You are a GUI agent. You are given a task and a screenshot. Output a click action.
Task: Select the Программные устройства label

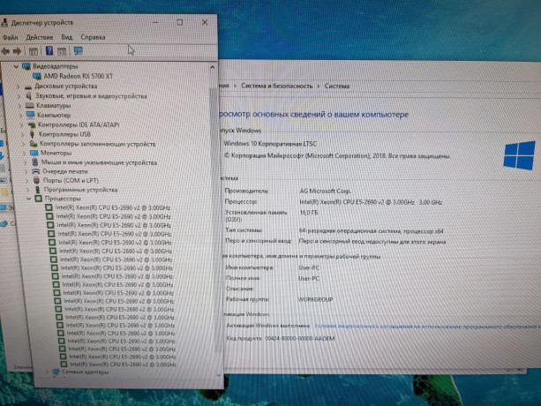tap(80, 190)
